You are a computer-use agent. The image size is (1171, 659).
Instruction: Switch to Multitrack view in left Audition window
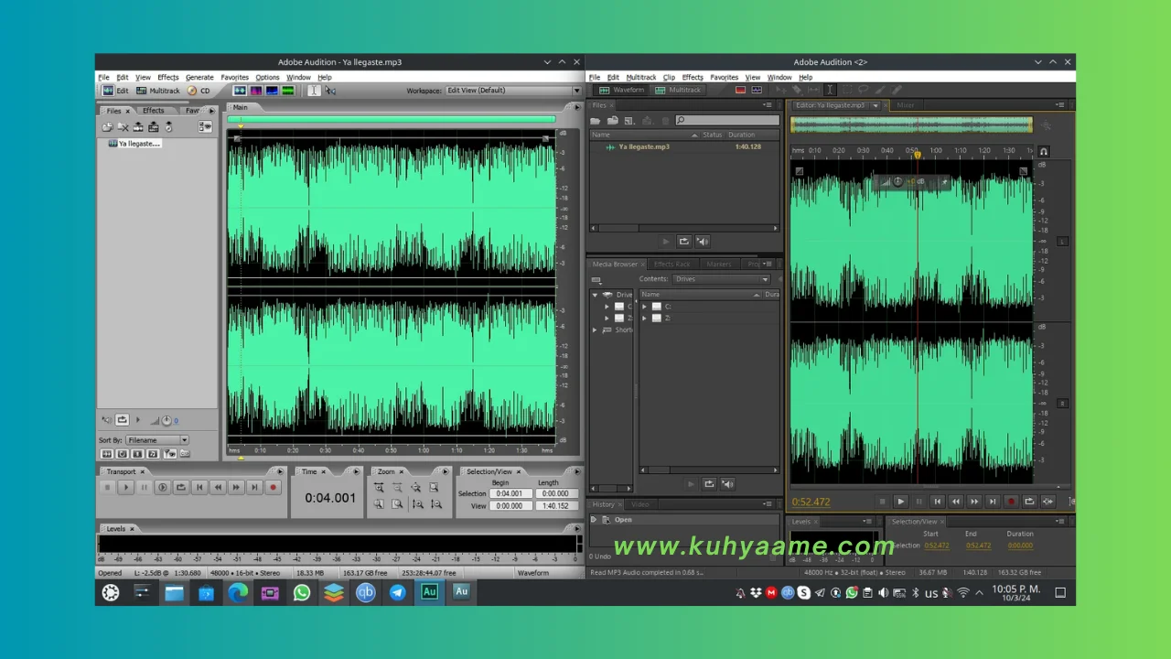tap(158, 91)
